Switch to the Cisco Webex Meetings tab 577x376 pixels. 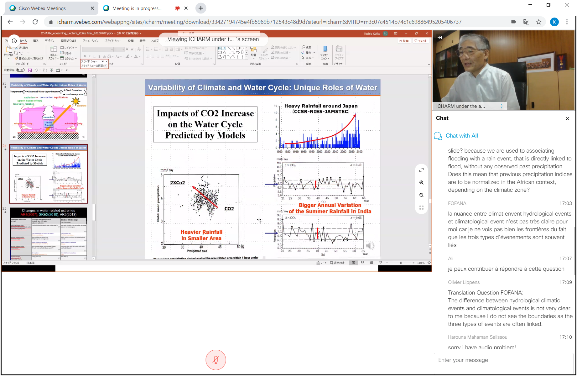(52, 8)
